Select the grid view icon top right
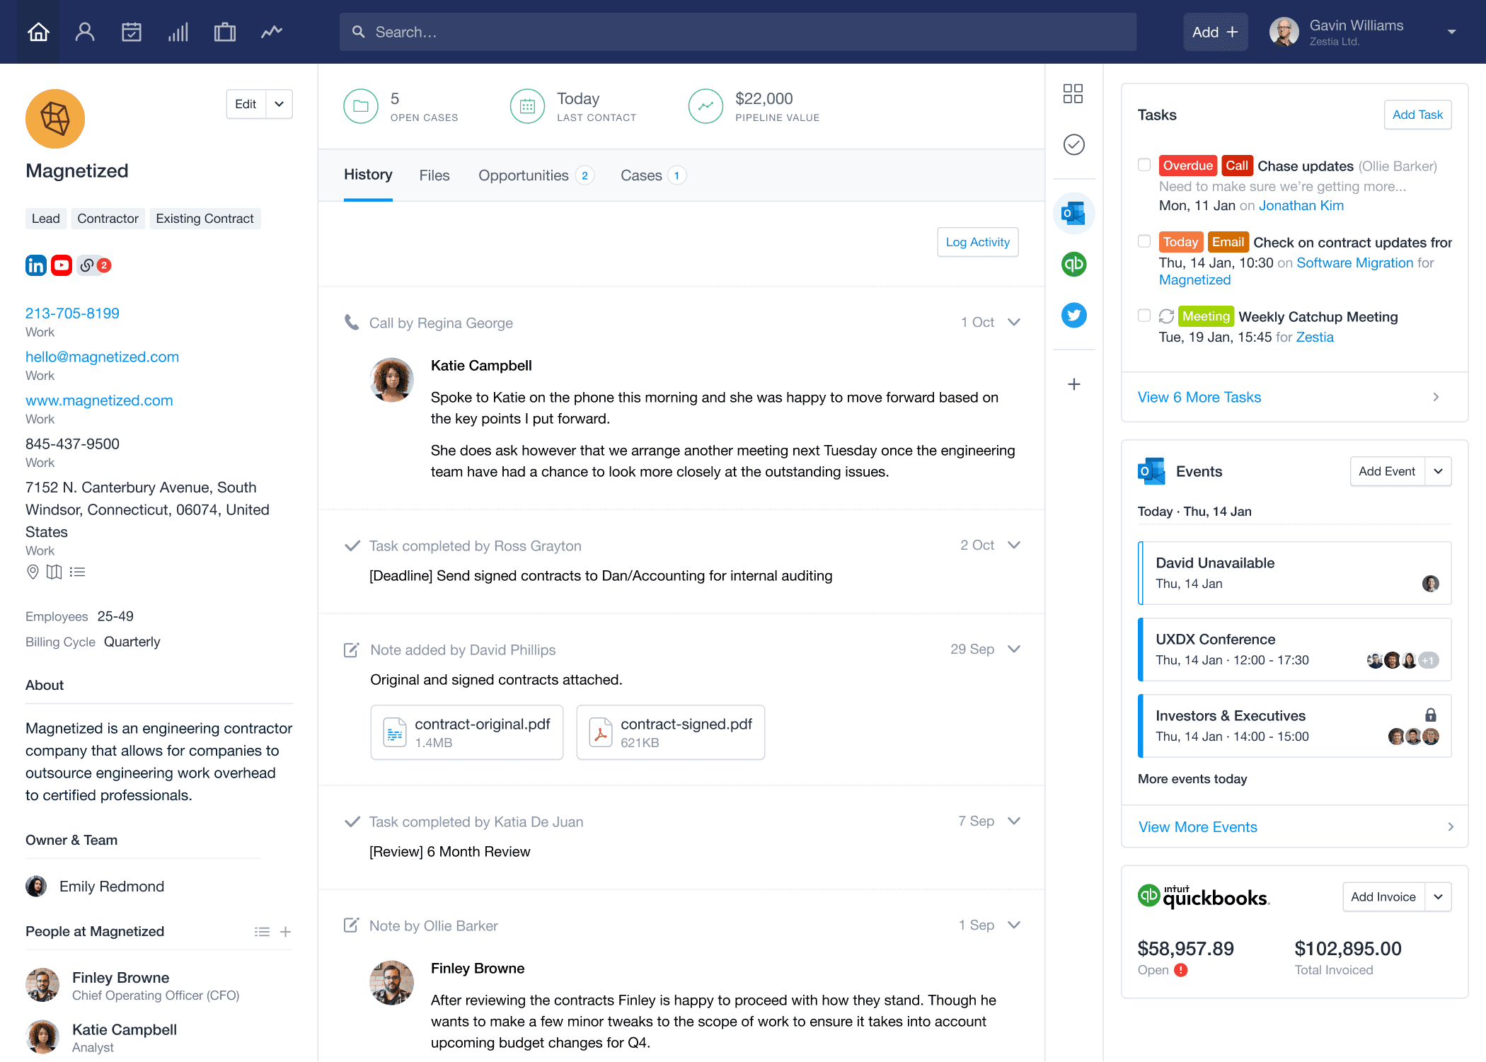The width and height of the screenshot is (1486, 1062). coord(1073,94)
